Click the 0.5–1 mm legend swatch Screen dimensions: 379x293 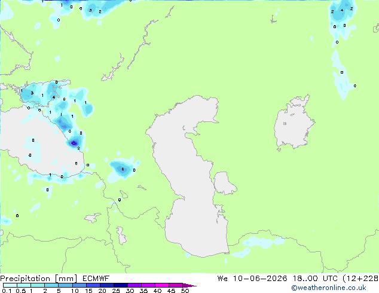click(24, 285)
